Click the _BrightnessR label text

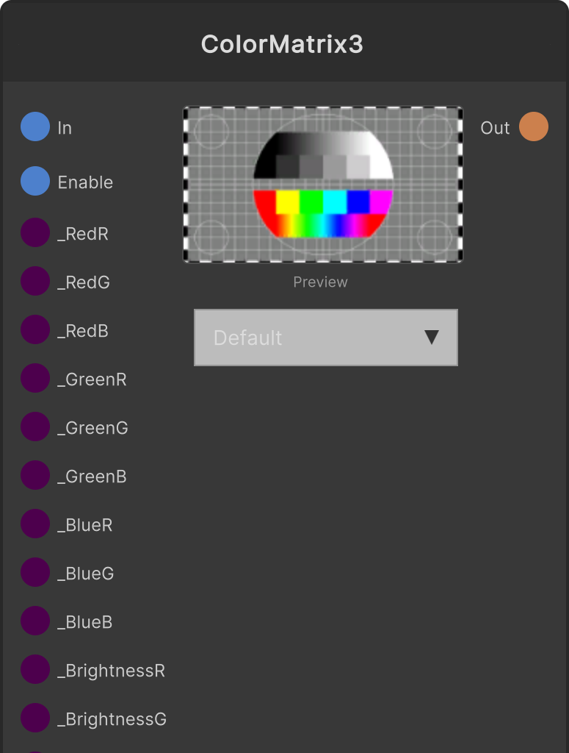(x=111, y=671)
